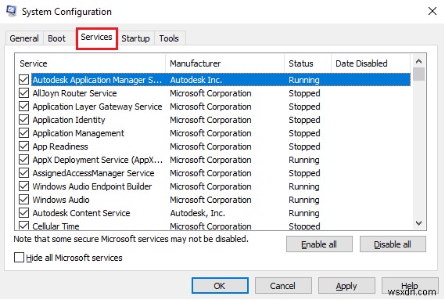Uncheck App Readiness checkbox
The width and height of the screenshot is (445, 300).
[23, 146]
